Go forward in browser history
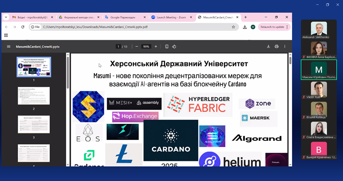 coord(14,27)
